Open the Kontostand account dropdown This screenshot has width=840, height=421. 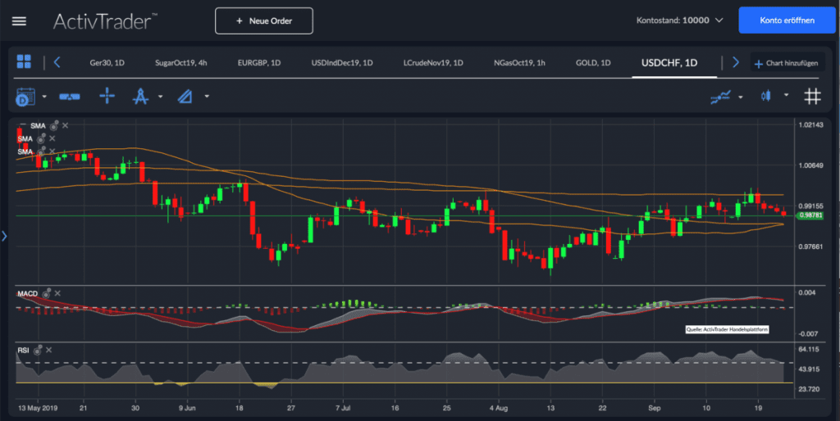click(x=679, y=20)
